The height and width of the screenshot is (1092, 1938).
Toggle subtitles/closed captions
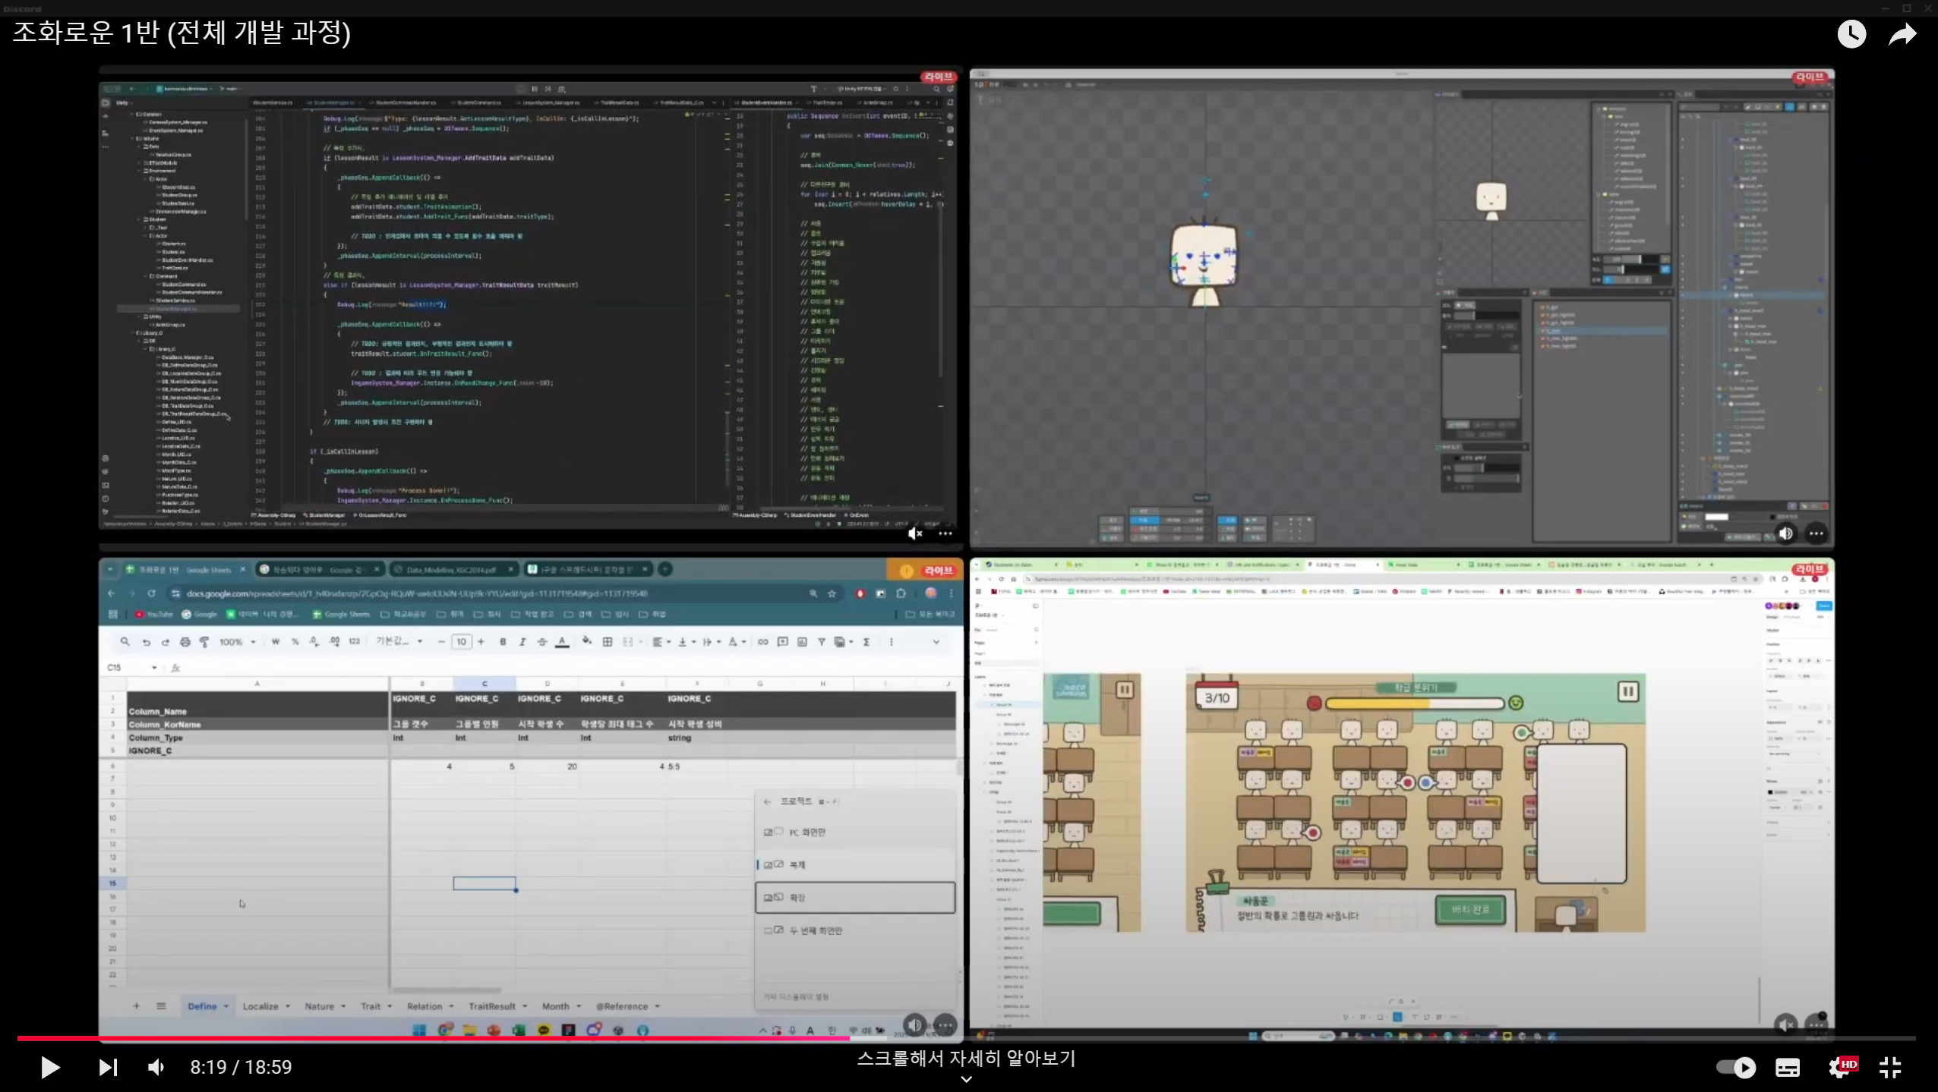(1788, 1067)
